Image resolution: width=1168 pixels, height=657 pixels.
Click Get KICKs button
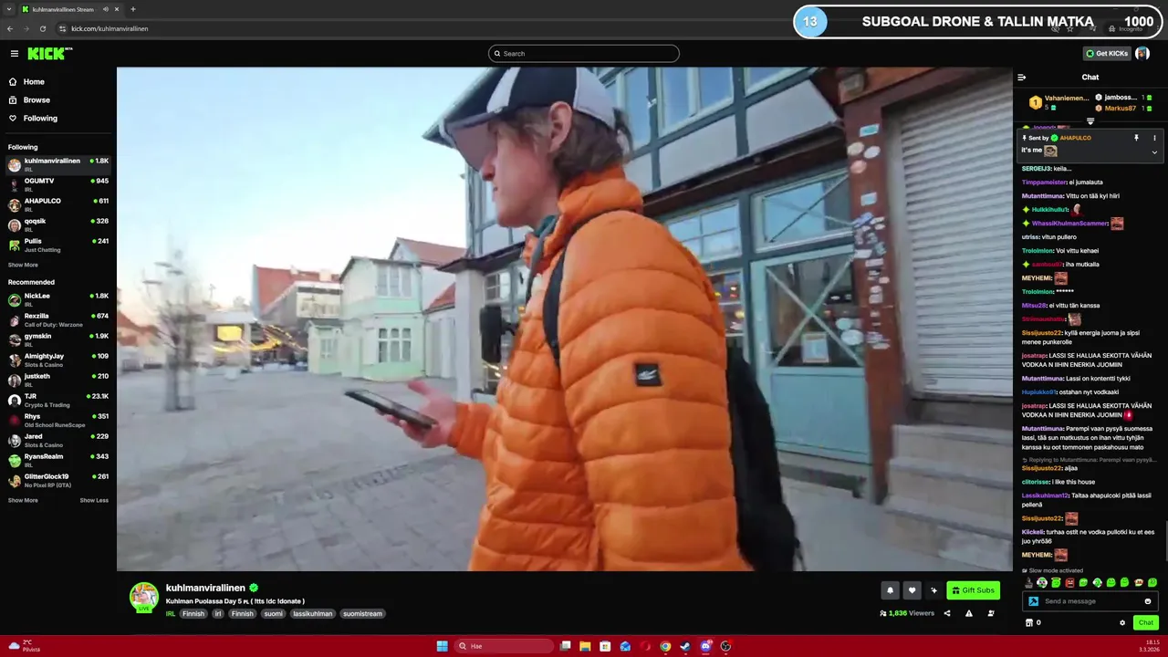pos(1106,53)
